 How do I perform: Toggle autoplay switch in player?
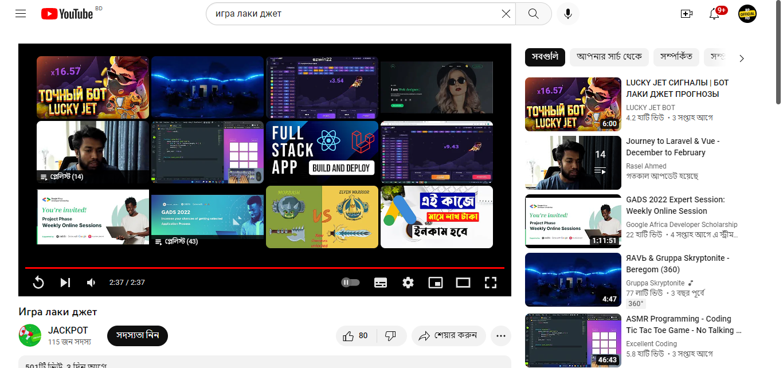[350, 282]
